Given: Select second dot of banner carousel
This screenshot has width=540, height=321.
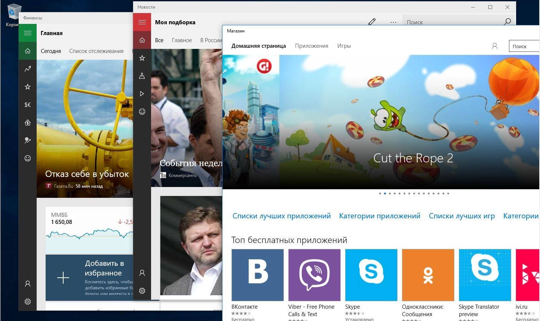Looking at the screenshot, I should point(385,193).
